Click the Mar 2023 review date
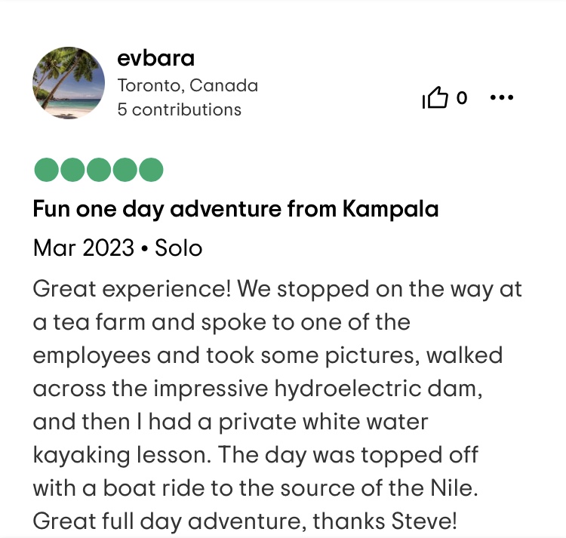Screen dimensions: 566x538 [x=83, y=247]
